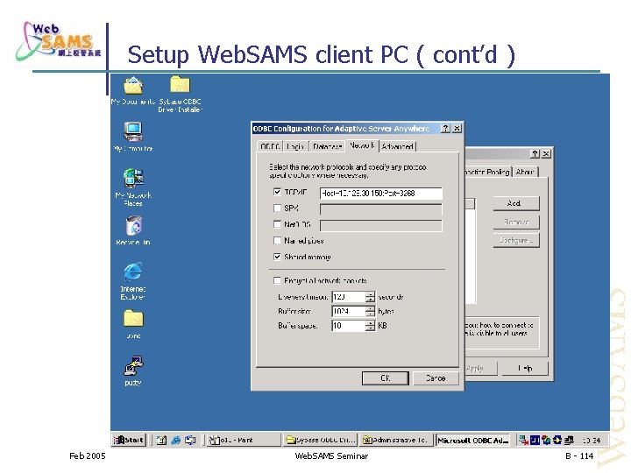The height and width of the screenshot is (473, 631).
Task: Switch to the Paint taskbar button
Action: pyautogui.click(x=244, y=440)
